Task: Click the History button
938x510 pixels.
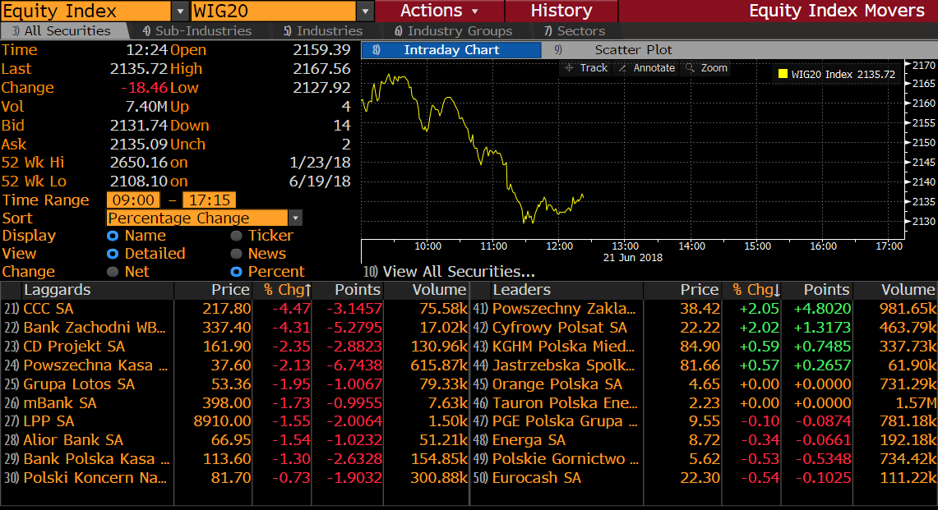Action: pos(561,11)
